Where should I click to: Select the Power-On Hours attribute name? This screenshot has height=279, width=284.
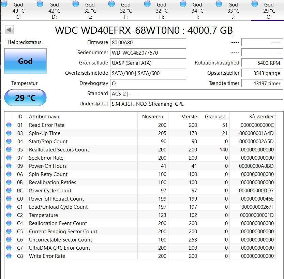click(48, 166)
